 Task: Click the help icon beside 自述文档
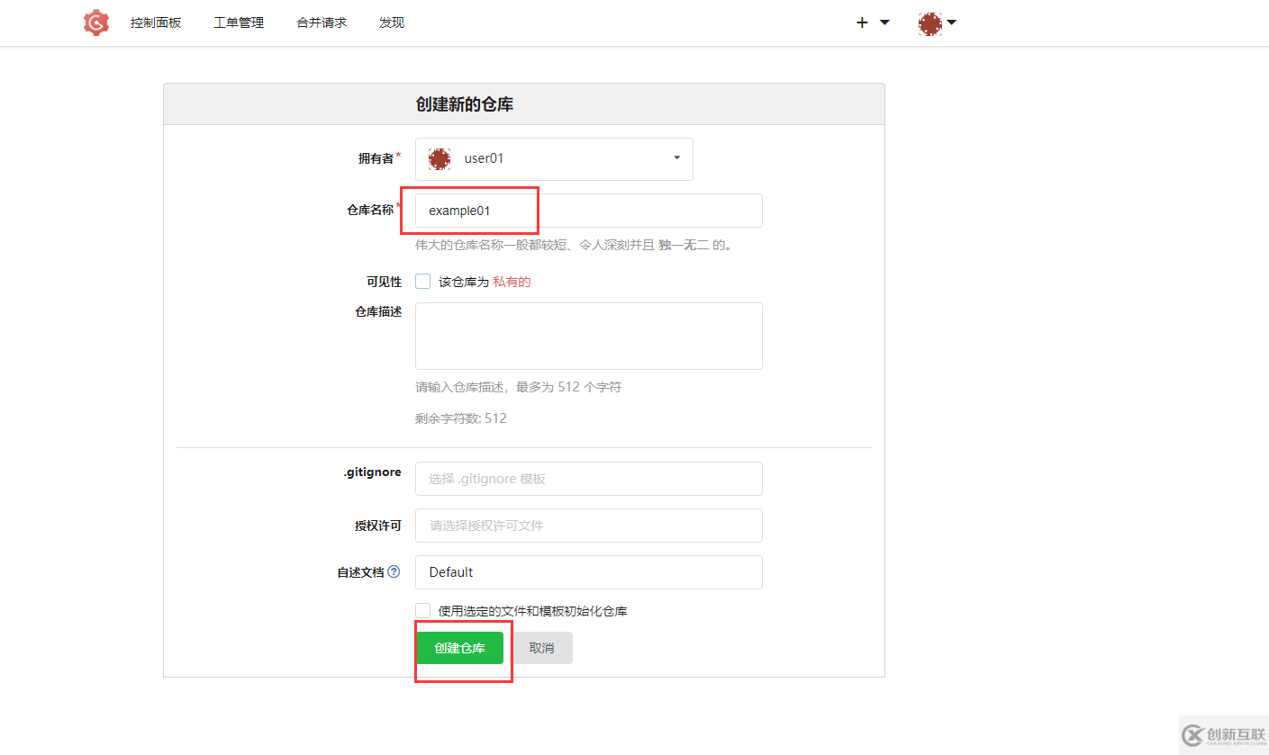coord(394,571)
